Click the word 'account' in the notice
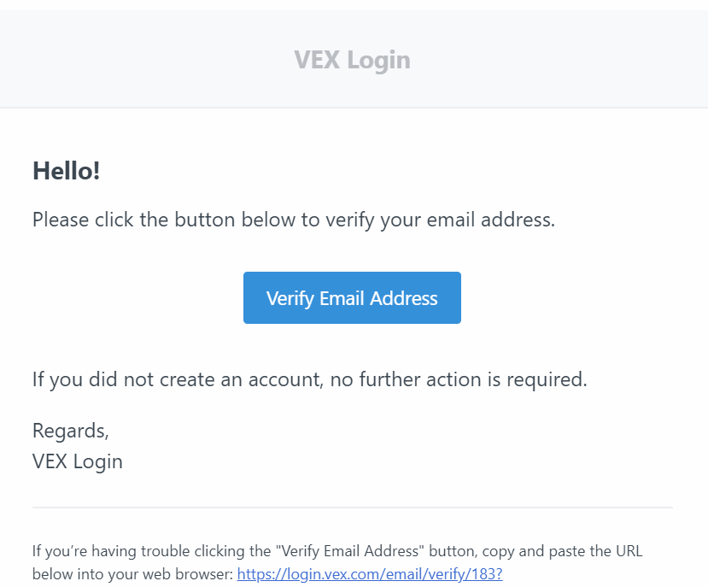 (x=284, y=379)
